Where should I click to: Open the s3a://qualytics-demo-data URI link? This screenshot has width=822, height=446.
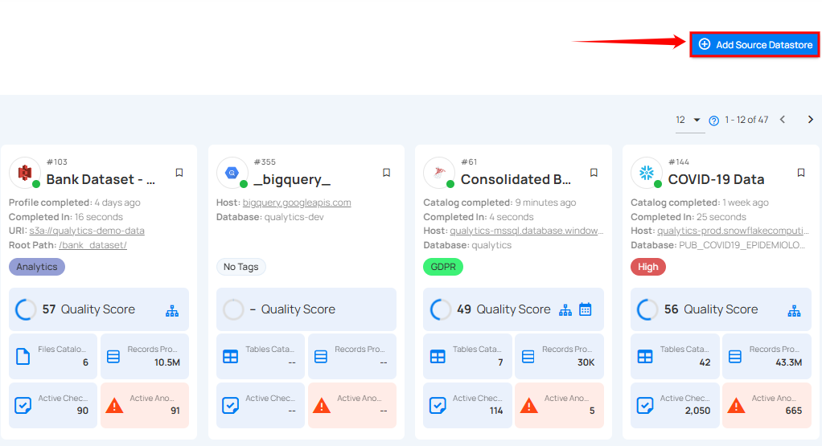pyautogui.click(x=87, y=231)
